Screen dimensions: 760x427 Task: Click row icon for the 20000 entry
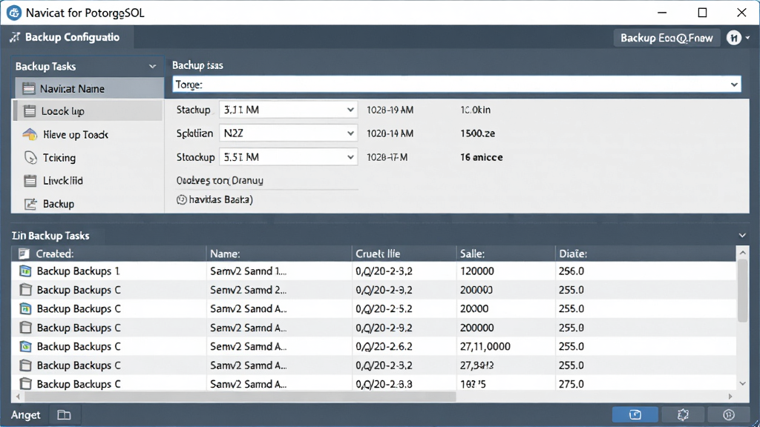(x=25, y=309)
